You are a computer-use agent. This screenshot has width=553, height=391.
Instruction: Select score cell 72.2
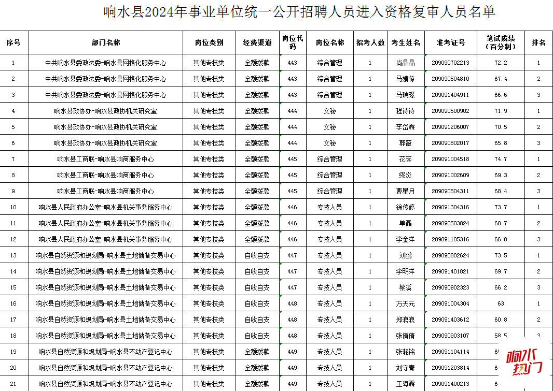[501, 63]
